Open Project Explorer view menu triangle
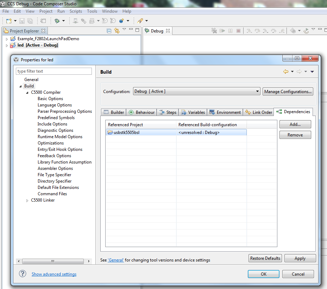327x289 pixels. tap(124, 29)
